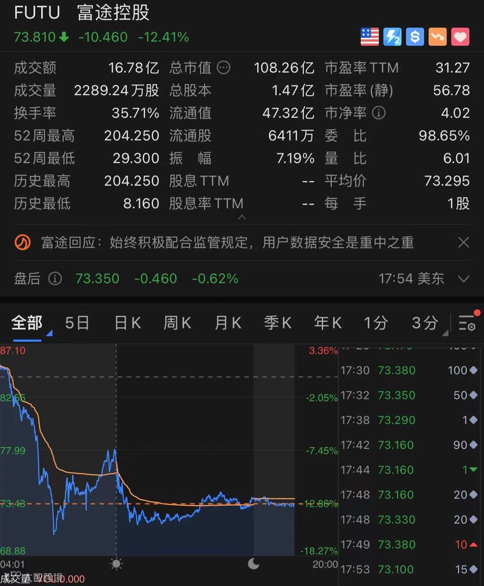
Task: Select the 17:49 trade at 73.380
Action: pos(409,544)
